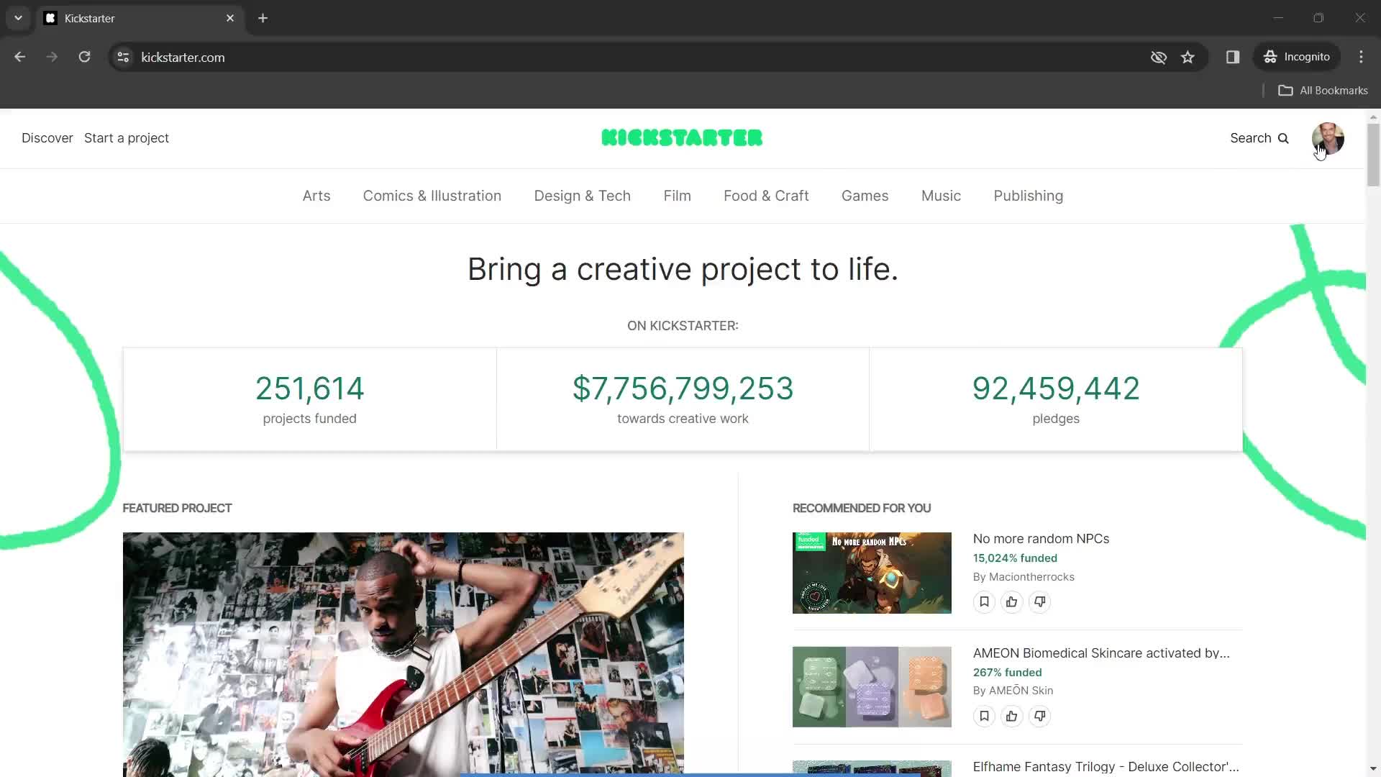Image resolution: width=1381 pixels, height=777 pixels.
Task: Click the thumbs down icon on No more random NPCs
Action: (1039, 601)
